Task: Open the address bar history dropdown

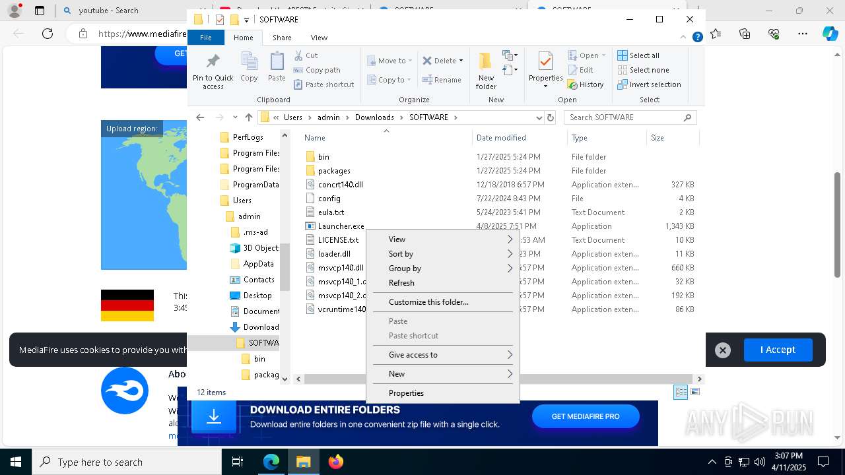Action: 539,117
